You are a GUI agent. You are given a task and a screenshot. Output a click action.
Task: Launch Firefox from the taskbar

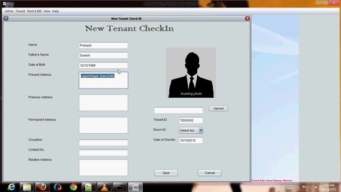(43, 187)
